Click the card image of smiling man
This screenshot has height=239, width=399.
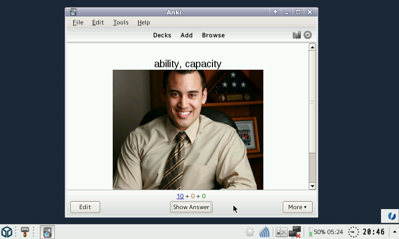point(188,130)
